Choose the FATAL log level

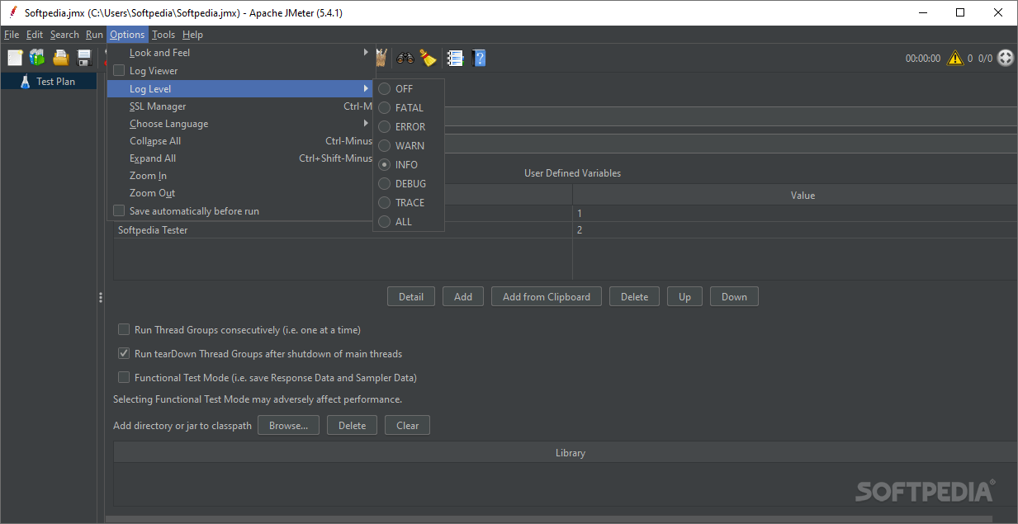pyautogui.click(x=409, y=107)
